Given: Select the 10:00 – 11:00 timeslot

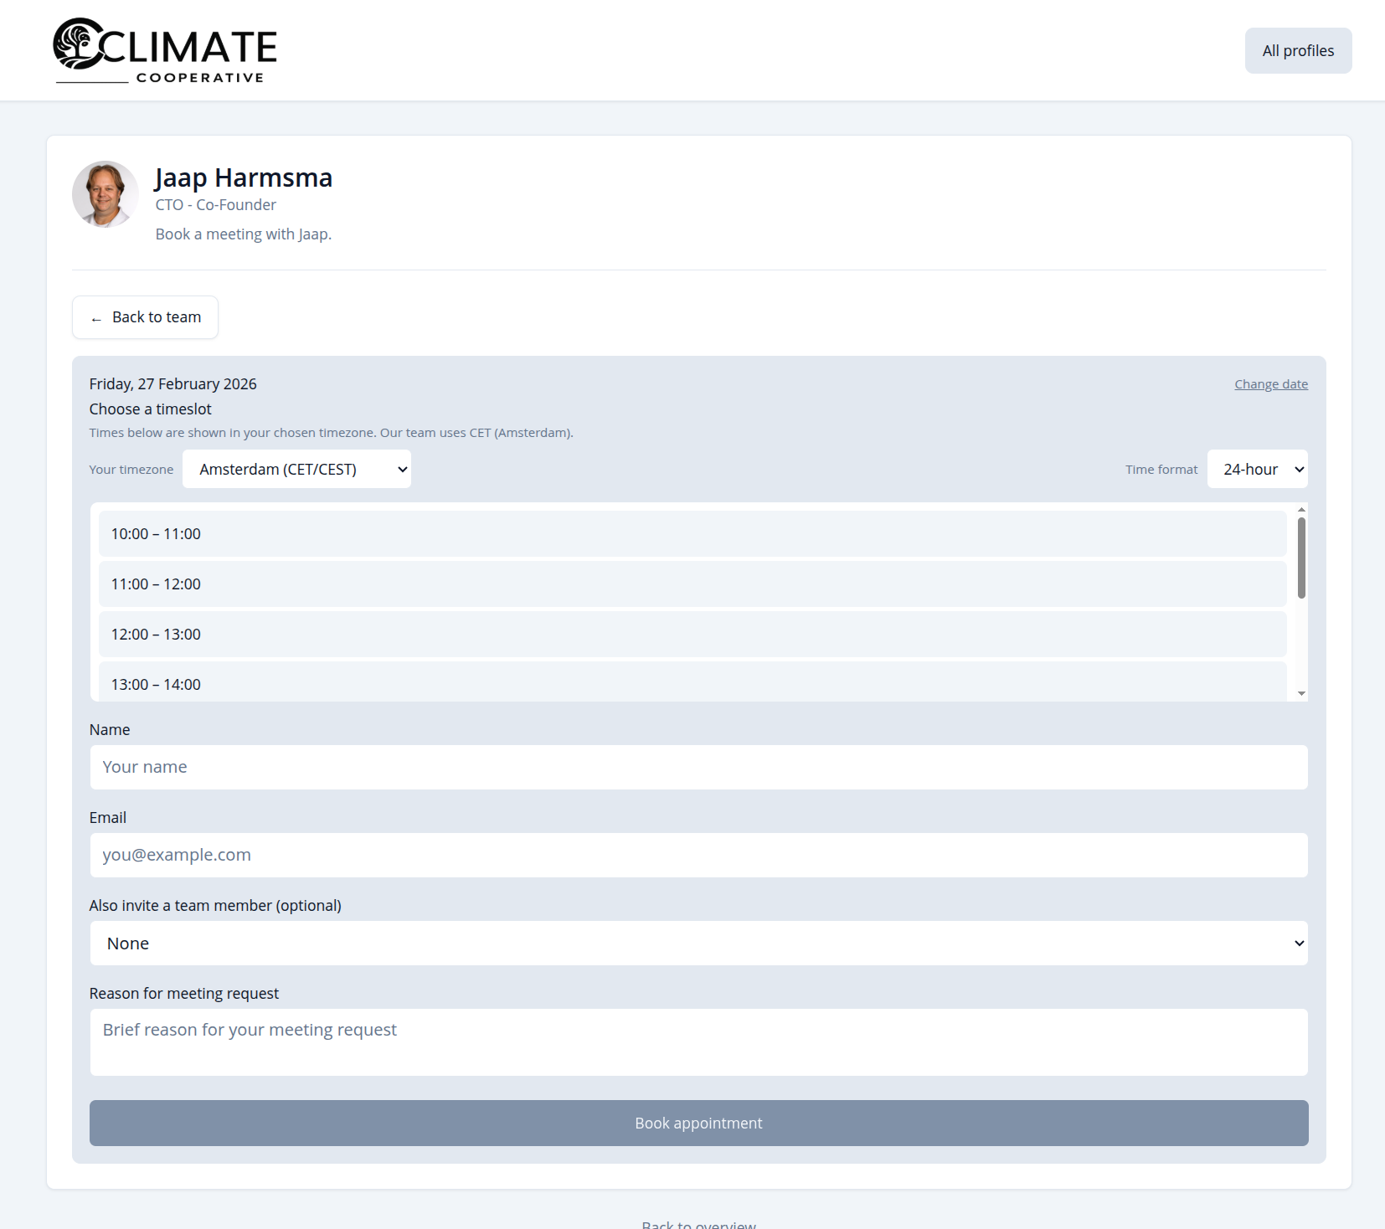Looking at the screenshot, I should (x=692, y=534).
